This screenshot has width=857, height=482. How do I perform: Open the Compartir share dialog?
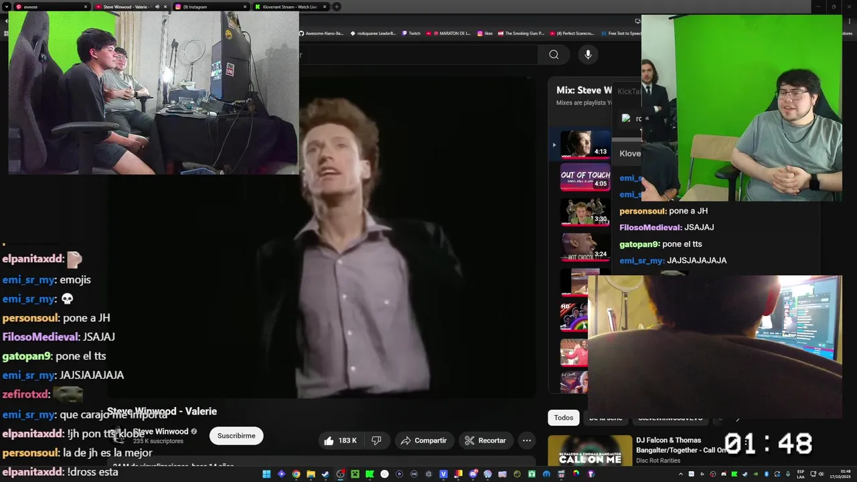[x=424, y=440]
